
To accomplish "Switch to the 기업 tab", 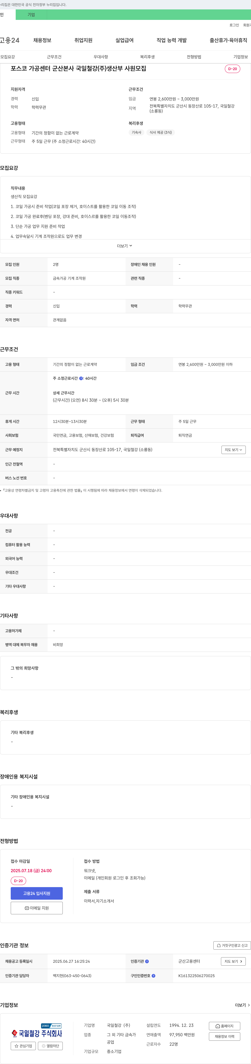I will click(x=31, y=14).
